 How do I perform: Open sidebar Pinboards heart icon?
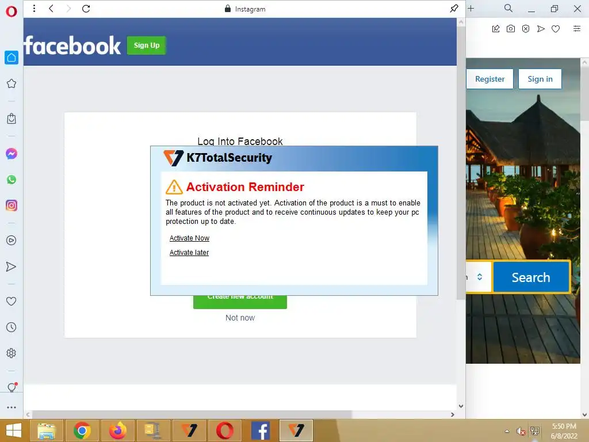click(x=12, y=301)
